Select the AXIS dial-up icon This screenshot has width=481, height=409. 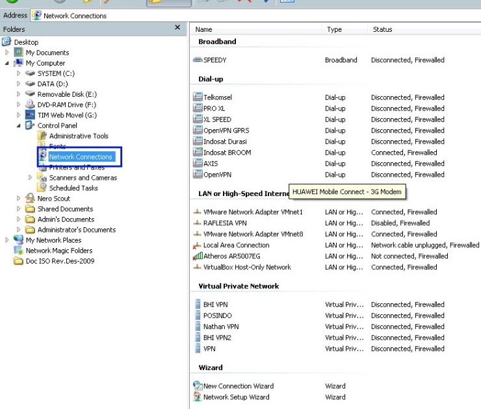[198, 163]
